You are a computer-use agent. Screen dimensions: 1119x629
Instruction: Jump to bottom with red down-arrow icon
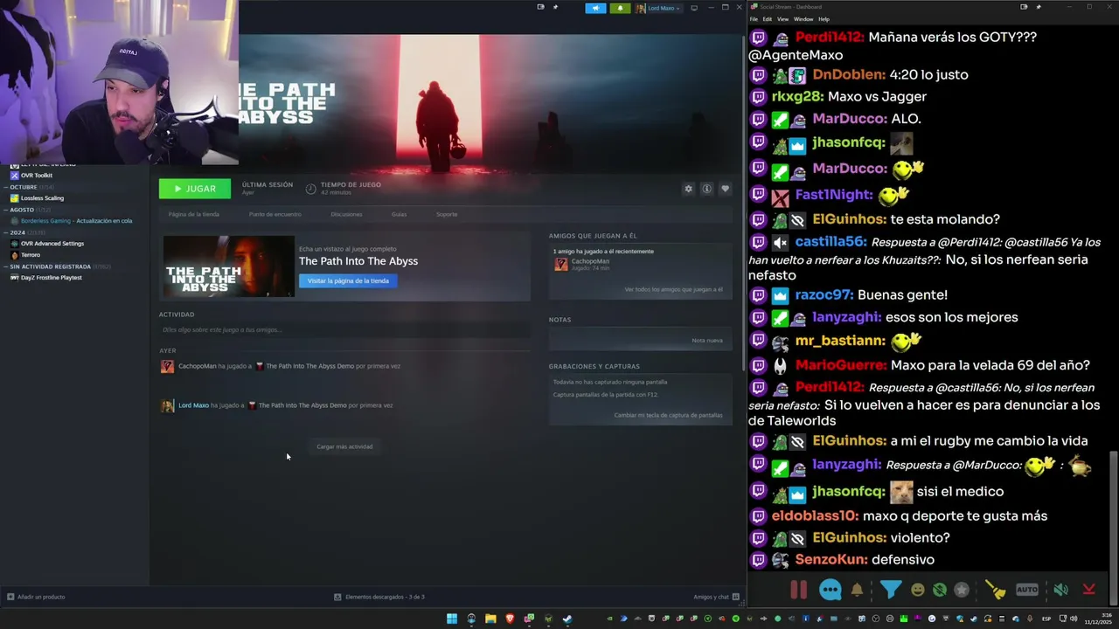tap(1088, 590)
